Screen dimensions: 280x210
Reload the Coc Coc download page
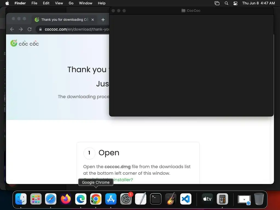(x=30, y=29)
